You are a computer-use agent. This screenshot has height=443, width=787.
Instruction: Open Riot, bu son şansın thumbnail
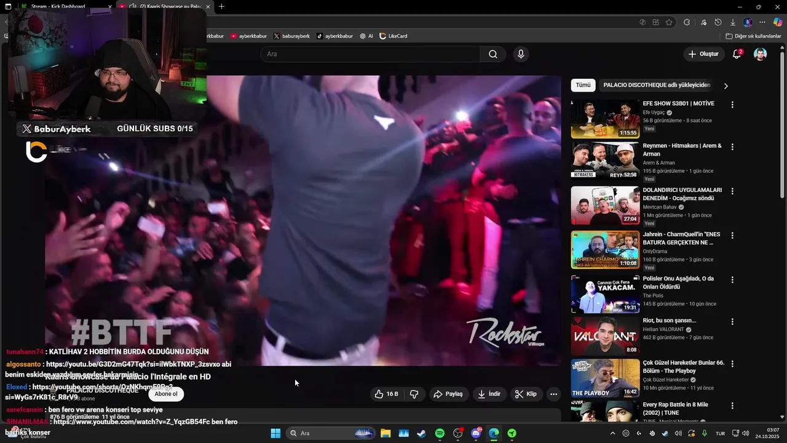[605, 336]
